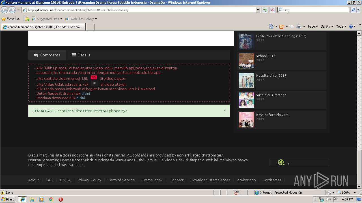Click the network tray icon
362x203 pixels.
[x=322, y=199]
